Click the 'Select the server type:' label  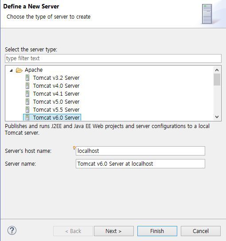point(31,50)
